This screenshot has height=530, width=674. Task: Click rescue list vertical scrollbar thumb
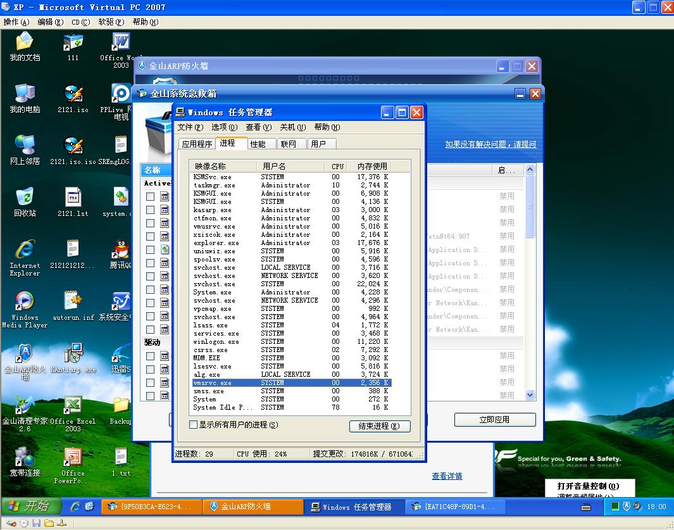(530, 206)
